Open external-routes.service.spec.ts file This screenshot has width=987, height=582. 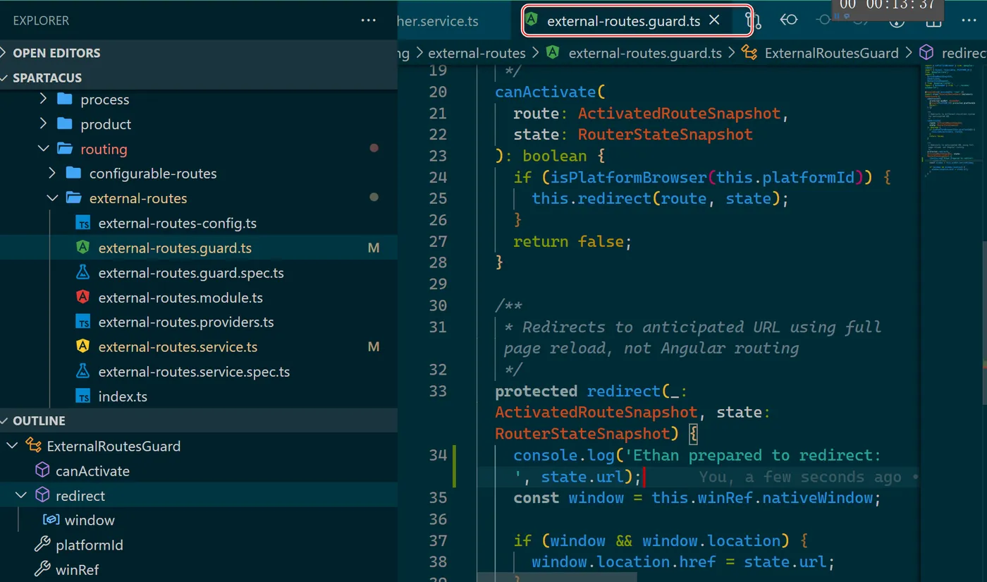click(x=194, y=371)
